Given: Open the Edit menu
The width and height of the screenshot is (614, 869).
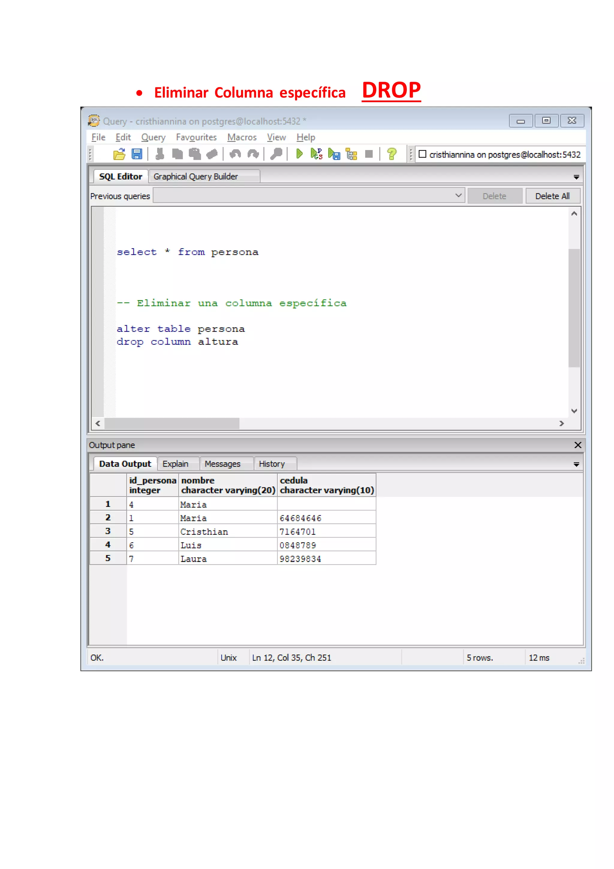Looking at the screenshot, I should coord(123,137).
